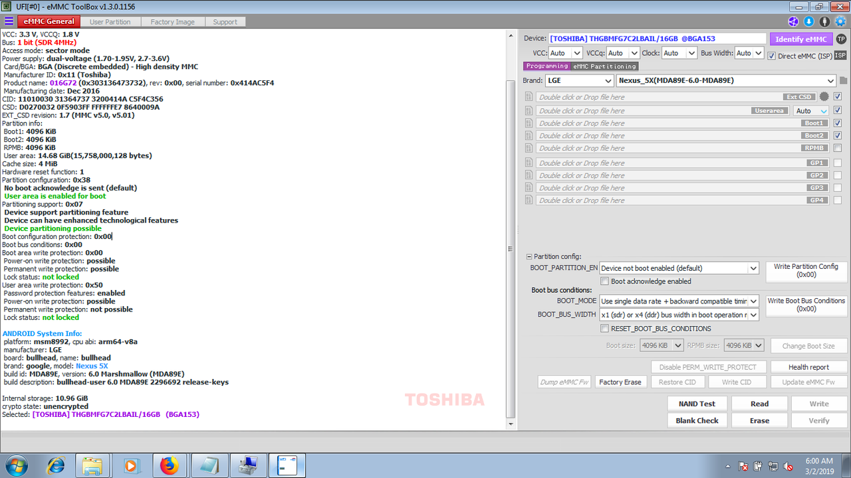
Task: Open Windows Media Player from taskbar
Action: tap(131, 465)
